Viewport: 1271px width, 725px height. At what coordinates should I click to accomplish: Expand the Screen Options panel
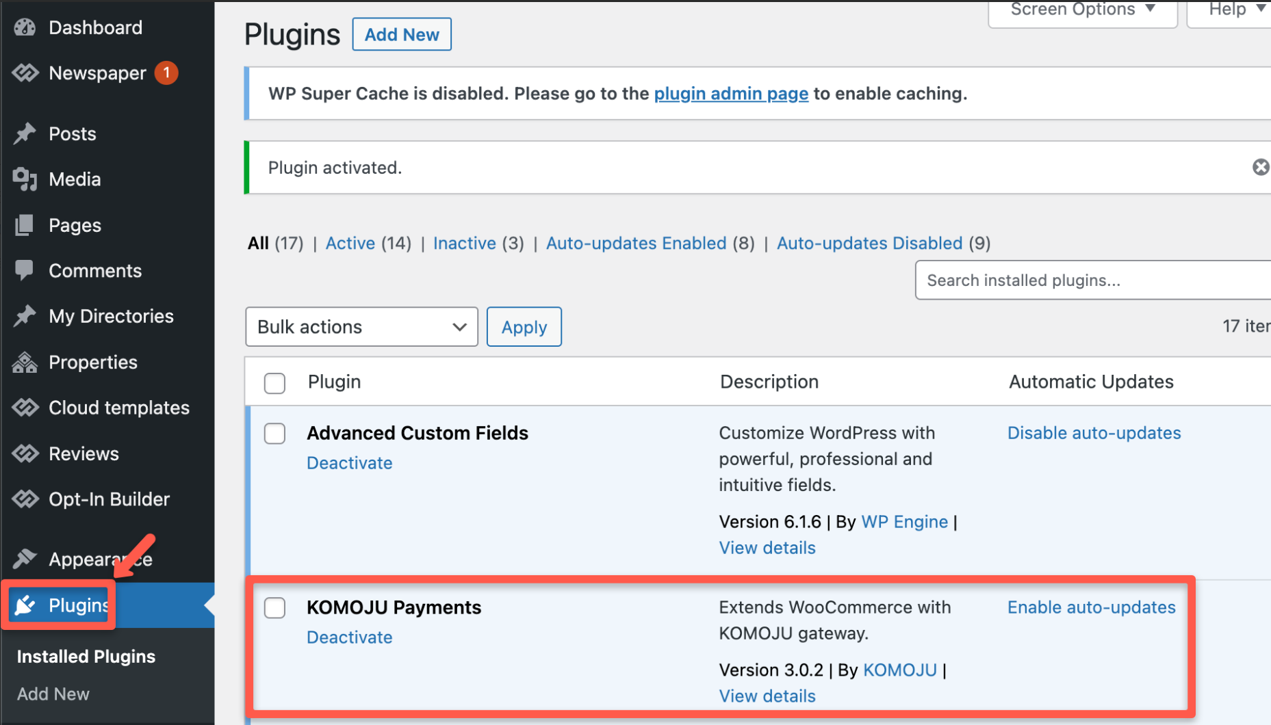[1082, 10]
